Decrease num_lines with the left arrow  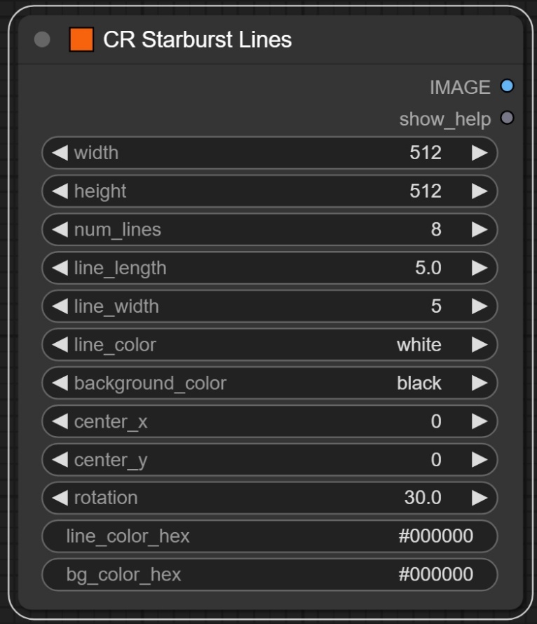(x=60, y=229)
